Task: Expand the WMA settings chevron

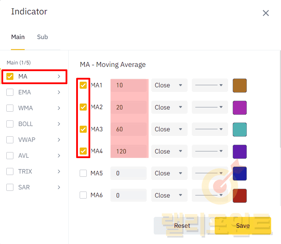Action: [59, 108]
